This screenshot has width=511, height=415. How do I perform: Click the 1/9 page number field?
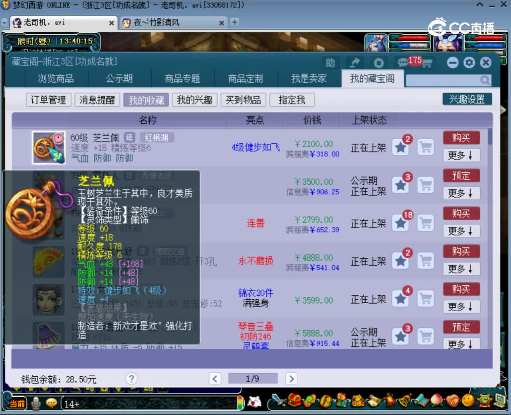coord(253,379)
